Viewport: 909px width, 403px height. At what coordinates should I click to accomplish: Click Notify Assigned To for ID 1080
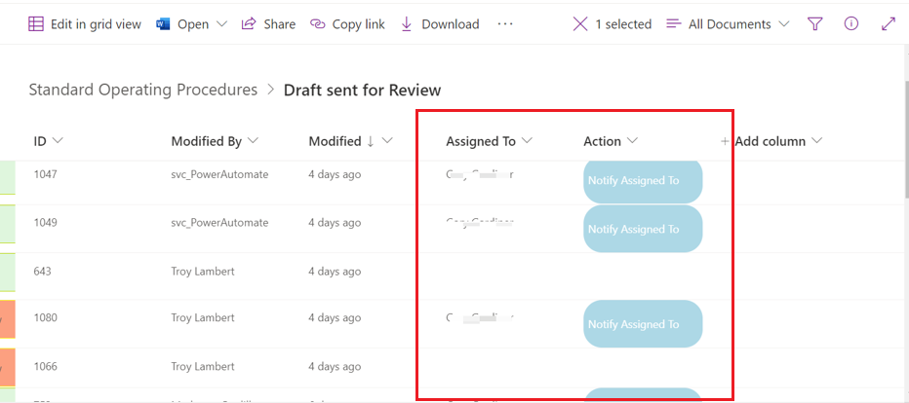(x=643, y=324)
